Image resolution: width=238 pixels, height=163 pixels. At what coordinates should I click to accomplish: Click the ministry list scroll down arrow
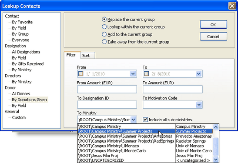tap(216, 160)
